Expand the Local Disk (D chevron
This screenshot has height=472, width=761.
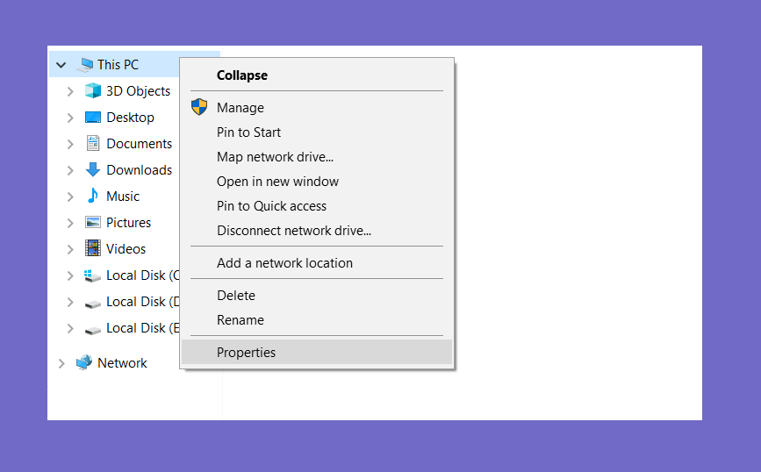pyautogui.click(x=70, y=302)
